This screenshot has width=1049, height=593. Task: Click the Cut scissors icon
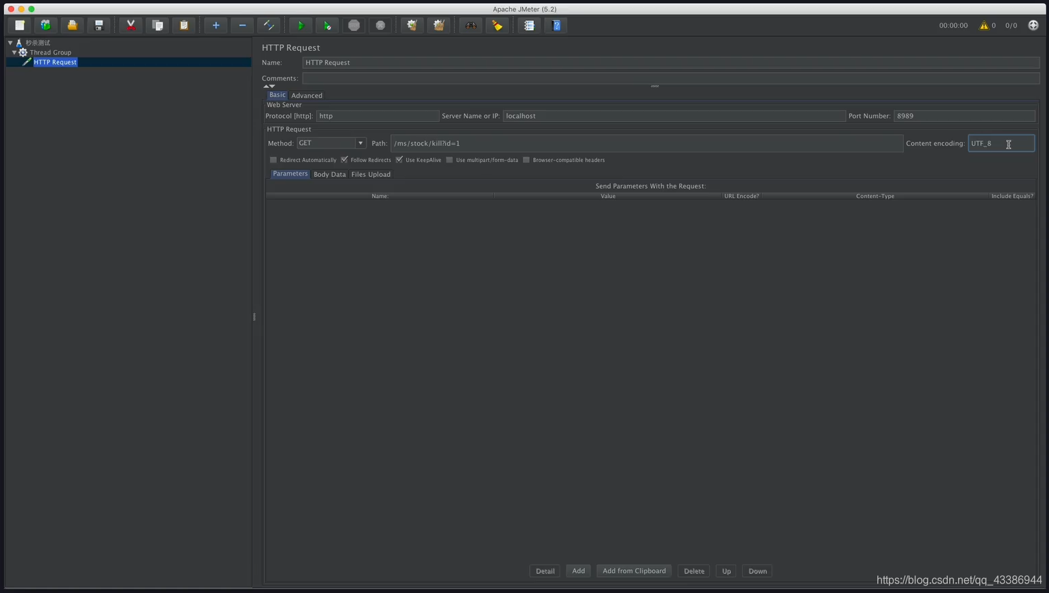131,25
